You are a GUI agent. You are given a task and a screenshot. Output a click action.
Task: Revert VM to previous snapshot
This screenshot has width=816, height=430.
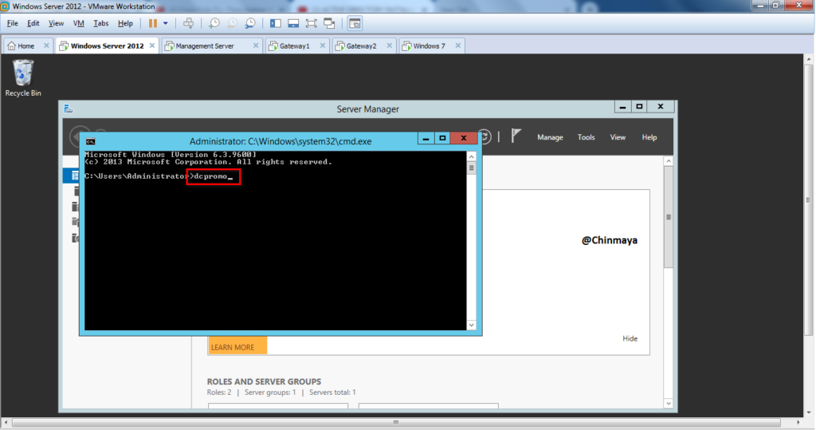tap(232, 23)
